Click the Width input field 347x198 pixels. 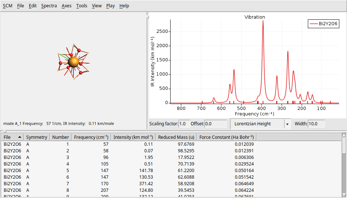coord(316,124)
